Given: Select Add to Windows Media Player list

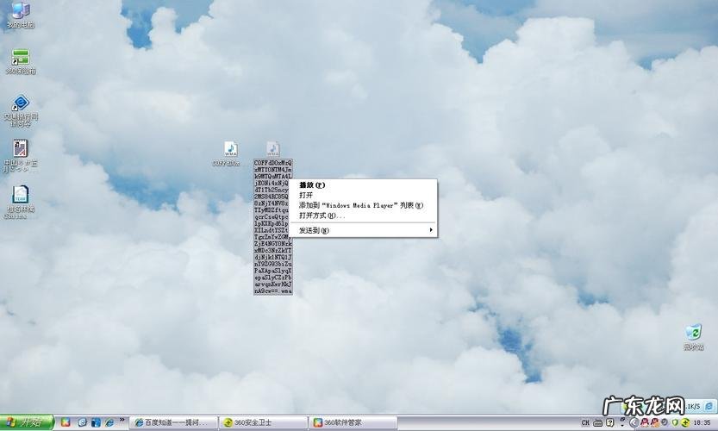Looking at the screenshot, I should [361, 206].
